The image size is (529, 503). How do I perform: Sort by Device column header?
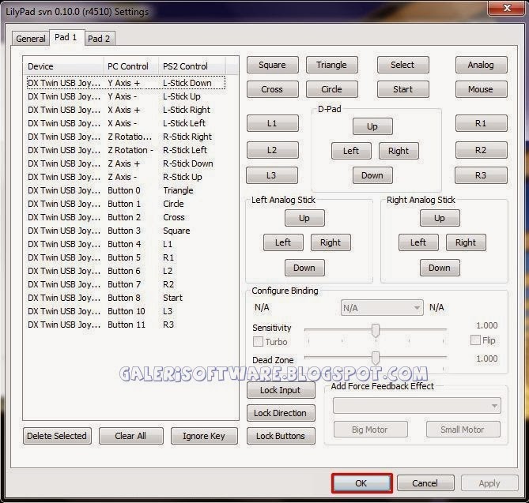pyautogui.click(x=63, y=66)
